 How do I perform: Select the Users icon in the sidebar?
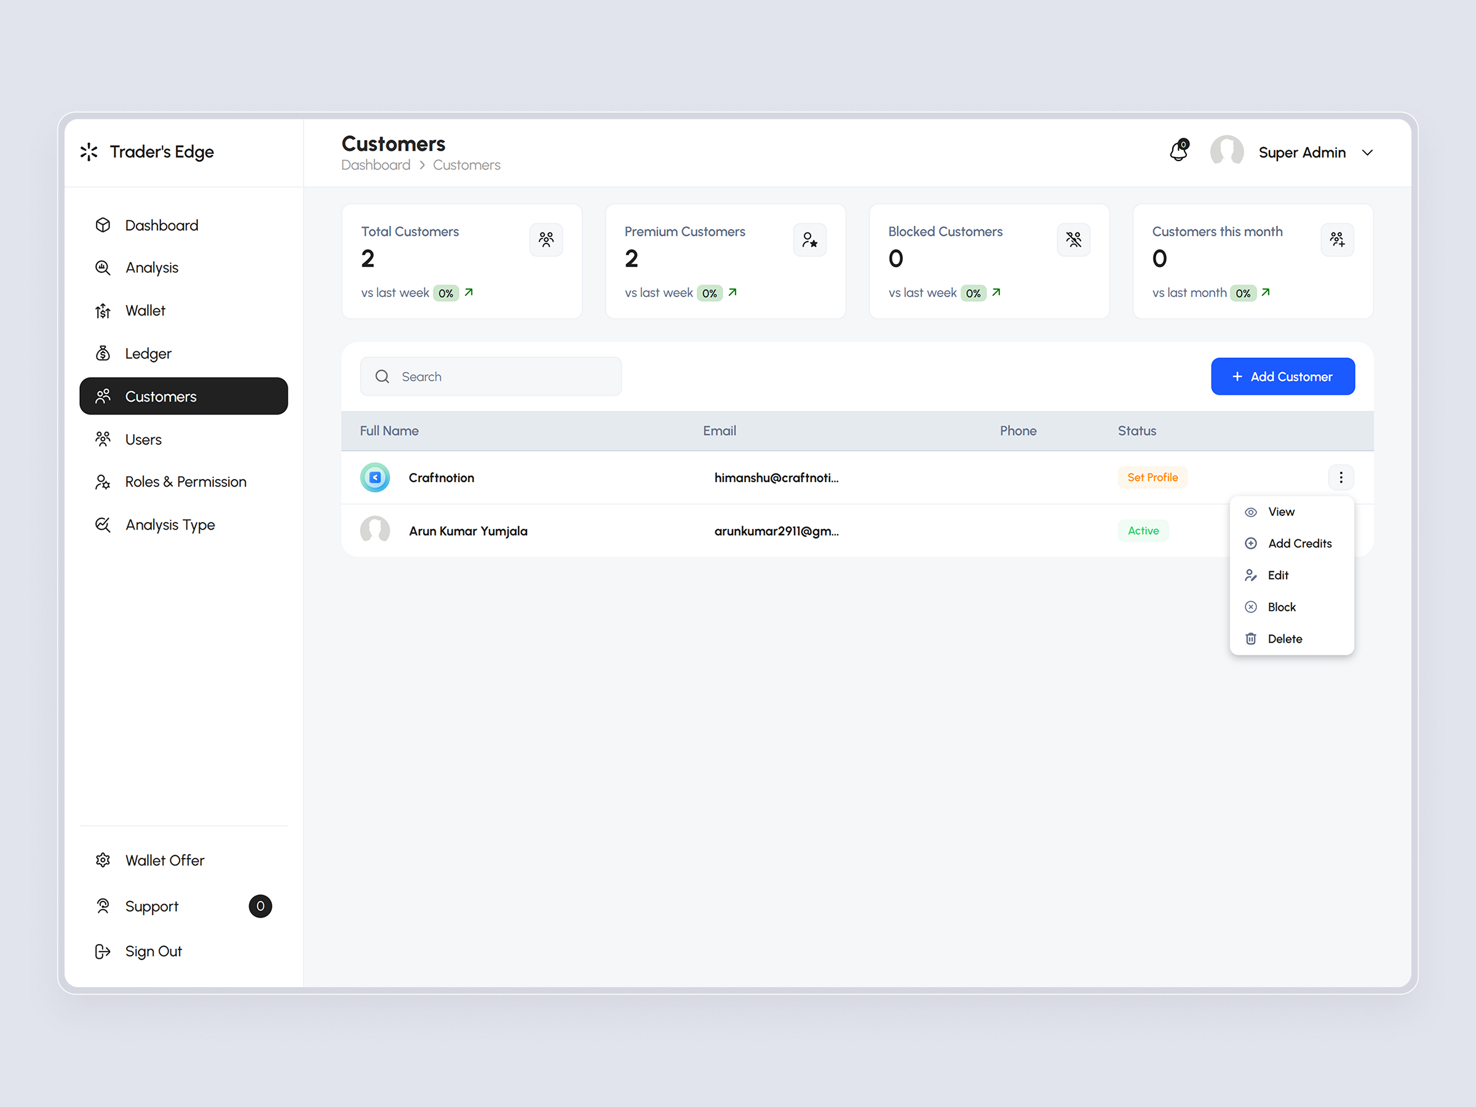click(x=103, y=439)
